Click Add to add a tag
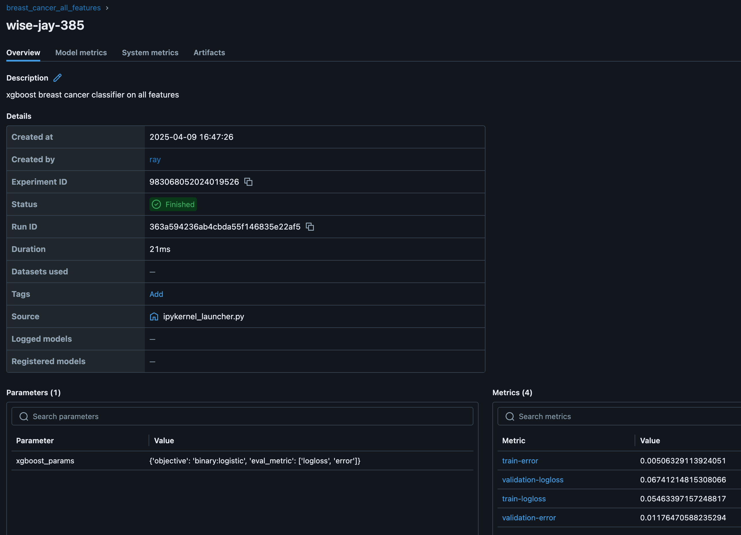 coord(156,294)
